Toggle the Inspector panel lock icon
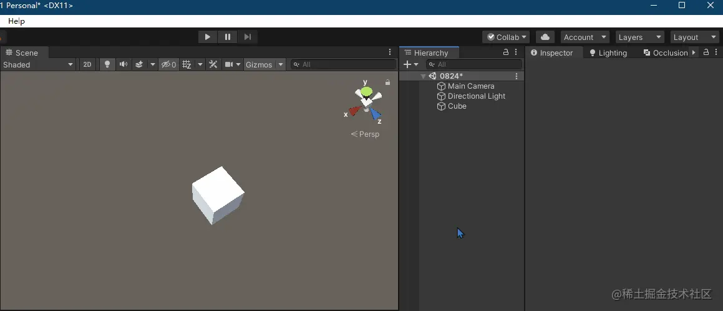The image size is (723, 311). (706, 52)
